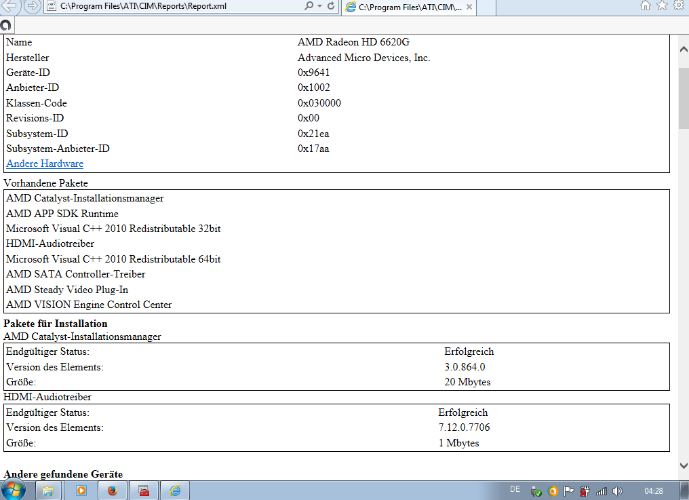The image size is (689, 500).
Task: Click 'Microsoft Visual C++ 2010 Redistributable 64bit' row
Action: pyautogui.click(x=113, y=259)
